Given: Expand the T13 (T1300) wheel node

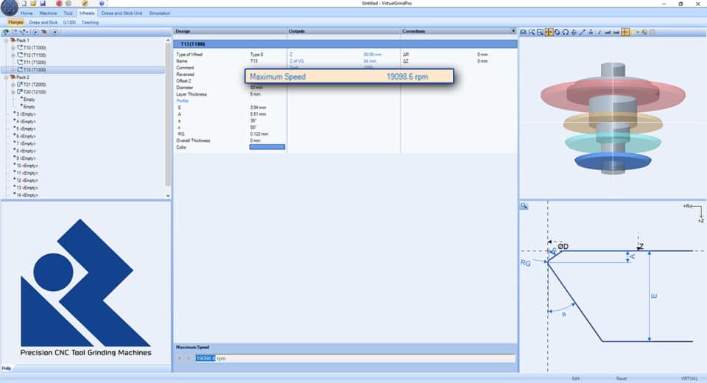Looking at the screenshot, I should [x=13, y=69].
